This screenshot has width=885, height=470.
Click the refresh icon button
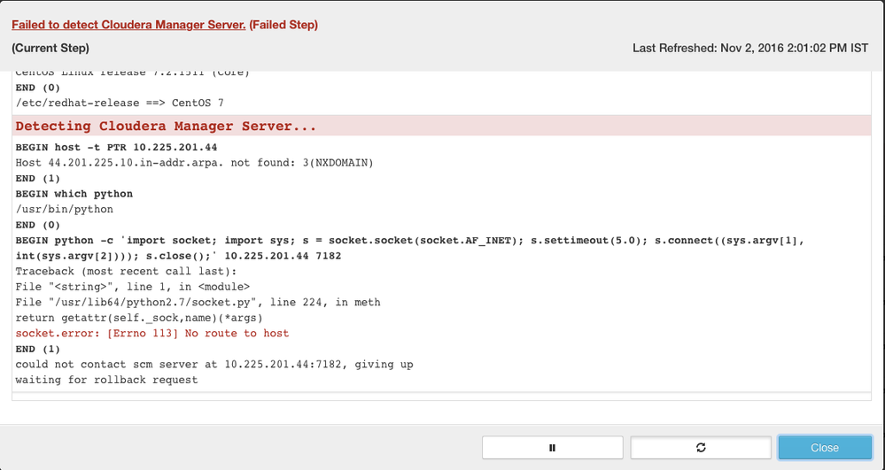(701, 448)
